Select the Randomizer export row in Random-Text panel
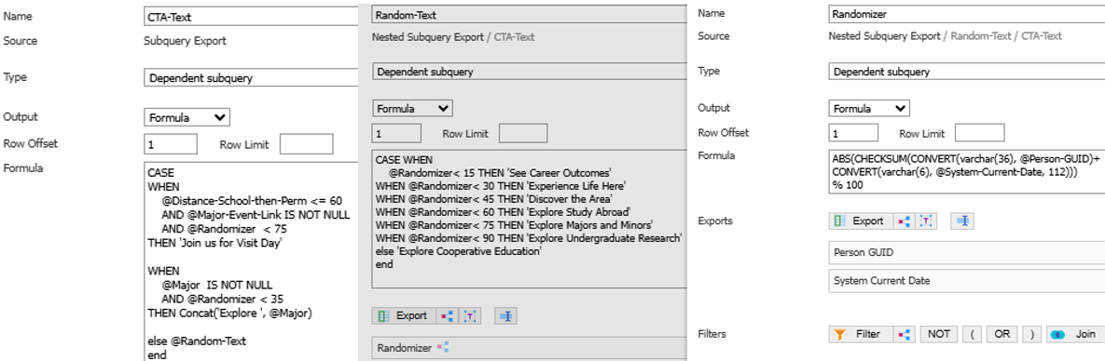Image resolution: width=1105 pixels, height=361 pixels. pyautogui.click(x=529, y=348)
